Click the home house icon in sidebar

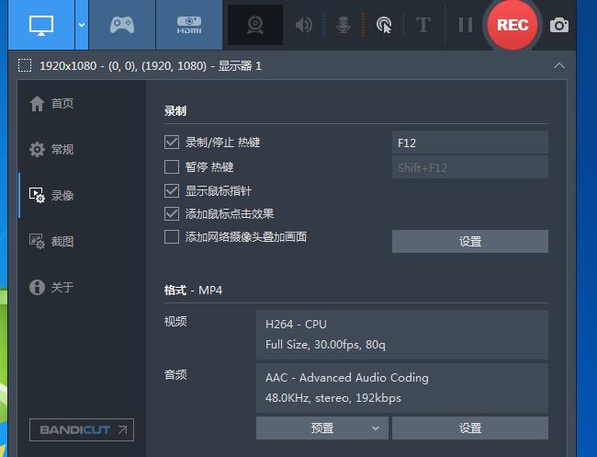[37, 103]
